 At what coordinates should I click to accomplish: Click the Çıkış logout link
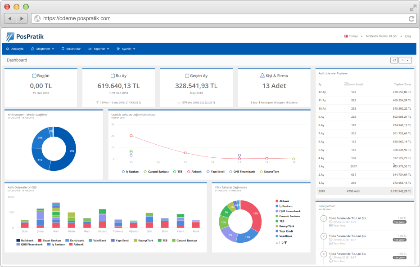click(408, 36)
